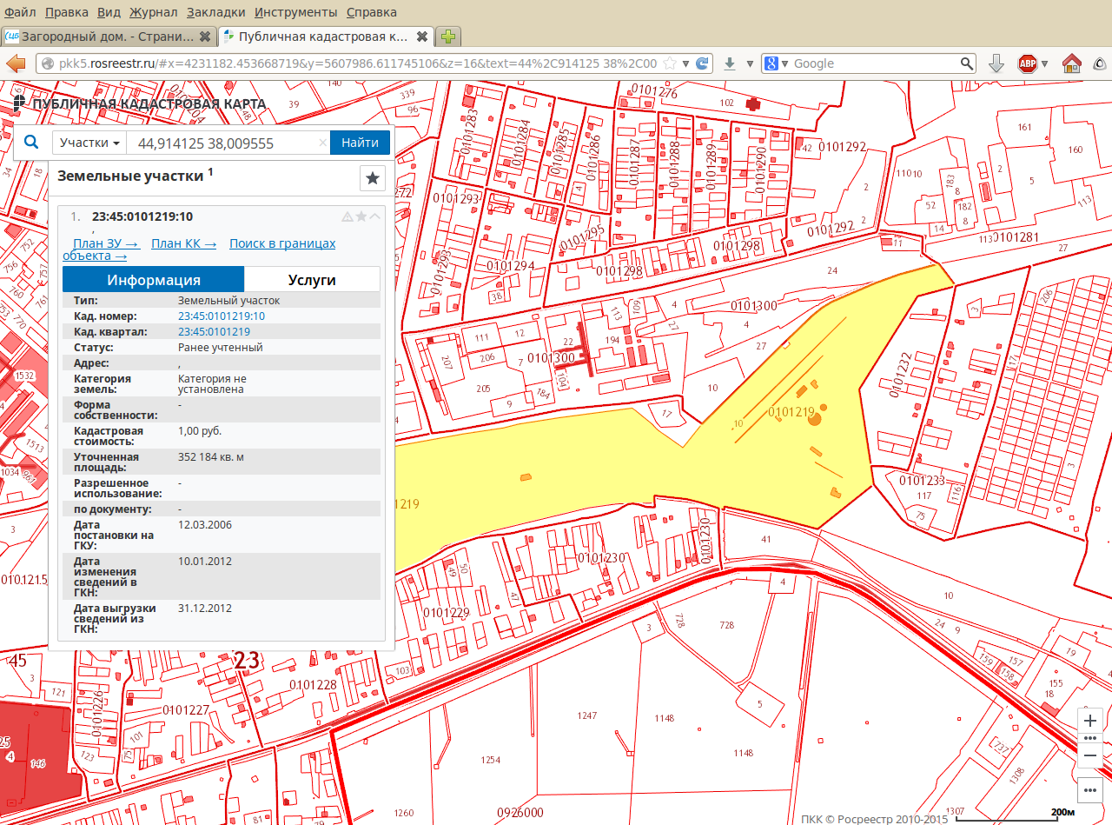Viewport: 1112px width, 825px height.
Task: Collapse the parcel 23:45:0101219:10 result card
Action: click(375, 216)
